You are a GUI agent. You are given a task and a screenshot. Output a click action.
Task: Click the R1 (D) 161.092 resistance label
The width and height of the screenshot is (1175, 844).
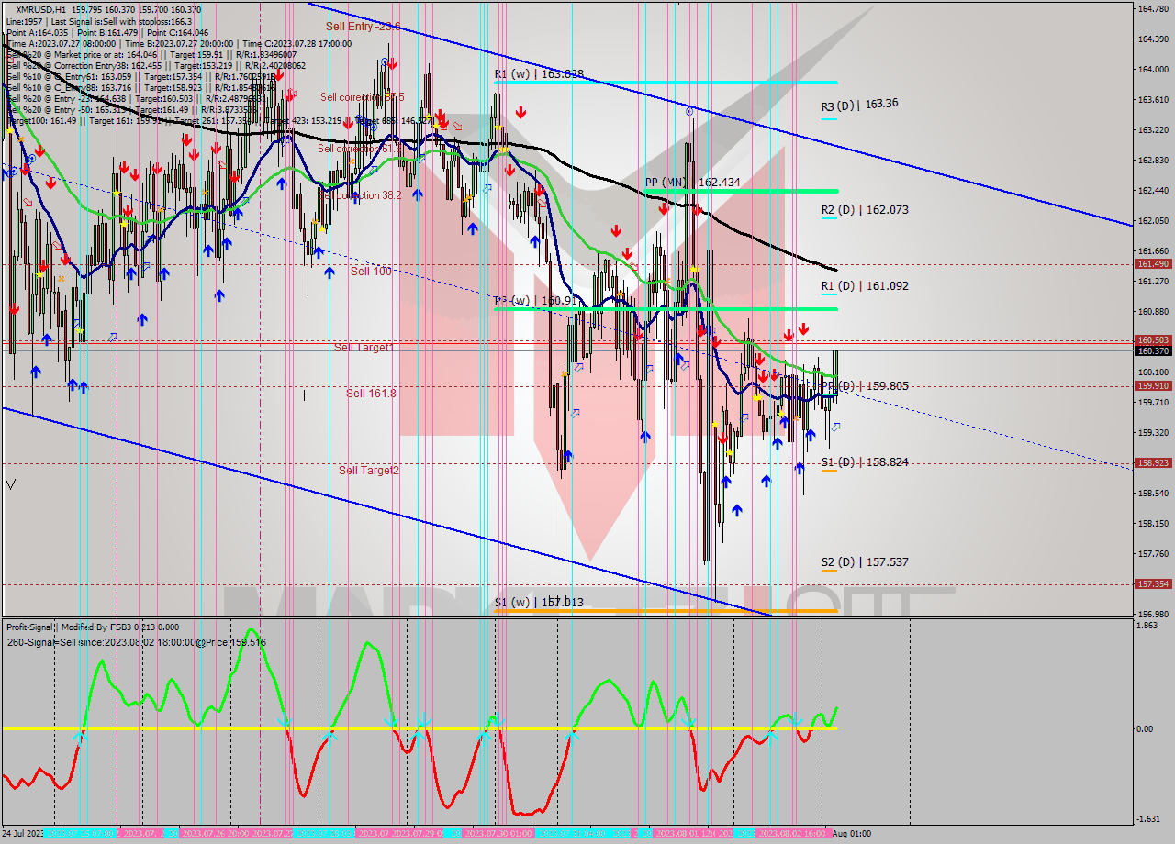point(865,286)
